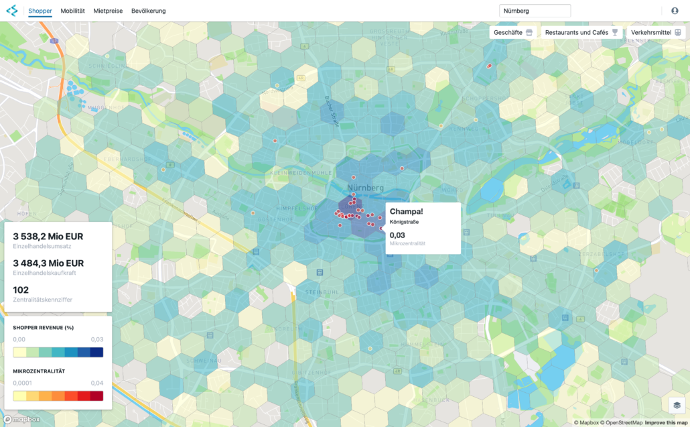Click the 0,03 Mikrozentralität value
The width and height of the screenshot is (690, 427).
[397, 235]
